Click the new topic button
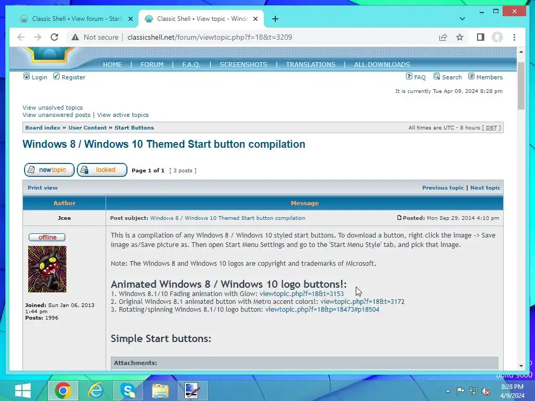This screenshot has height=401, width=535. (49, 170)
